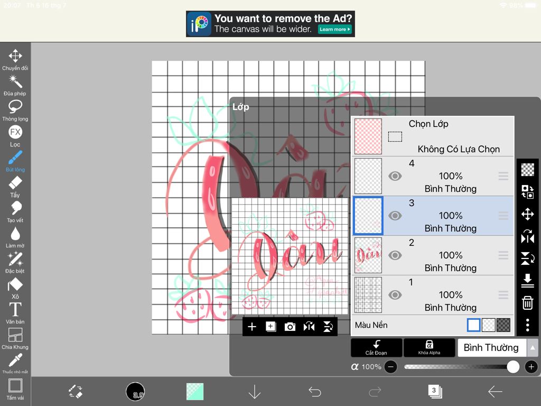This screenshot has height=406, width=541.
Task: Expand blend mode list with arrow button
Action: [x=533, y=348]
